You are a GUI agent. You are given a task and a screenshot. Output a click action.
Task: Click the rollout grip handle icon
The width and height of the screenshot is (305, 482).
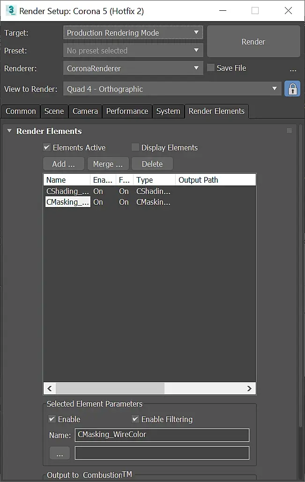point(289,130)
